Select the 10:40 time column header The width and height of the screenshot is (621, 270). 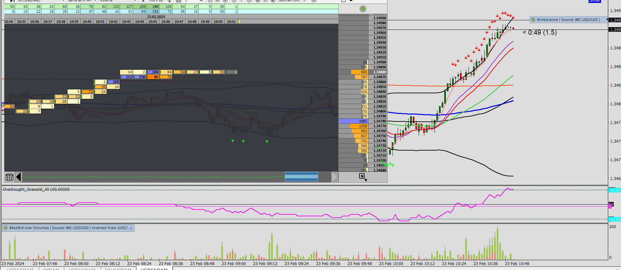[87, 22]
